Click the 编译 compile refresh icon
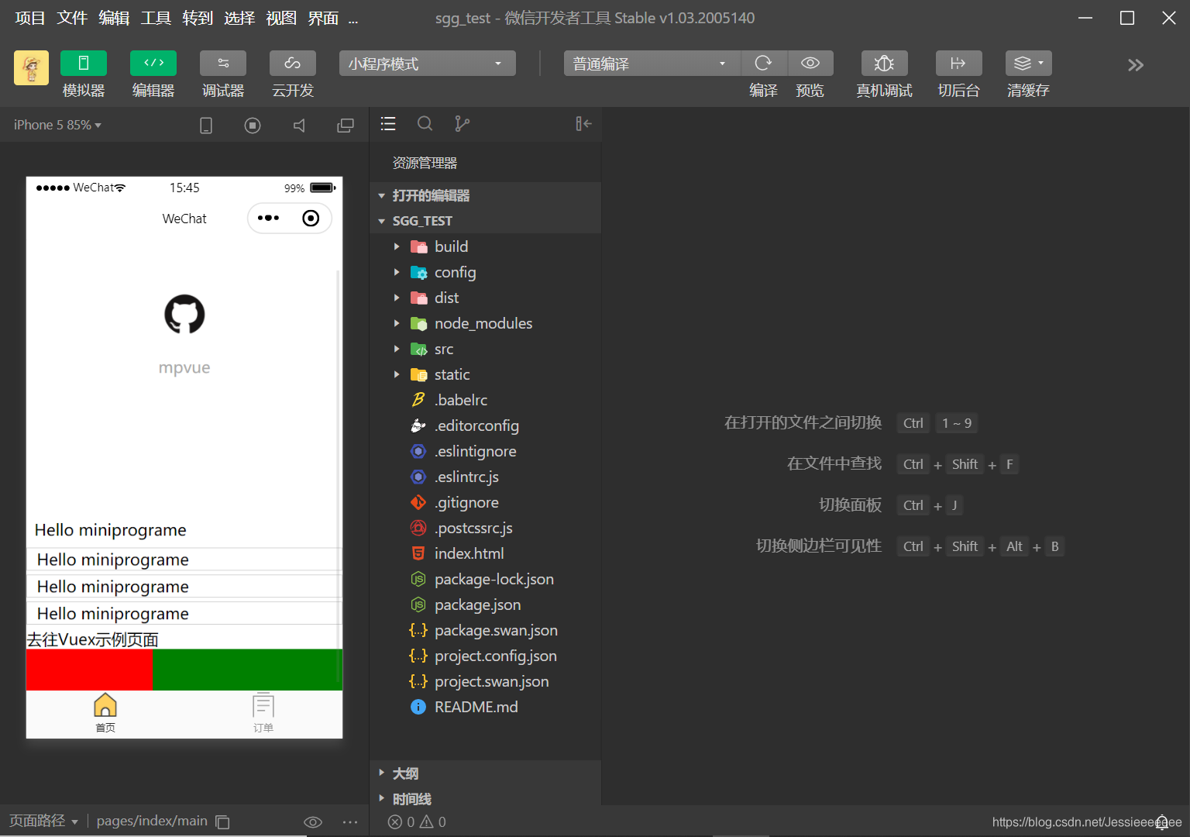1190x837 pixels. tap(764, 64)
